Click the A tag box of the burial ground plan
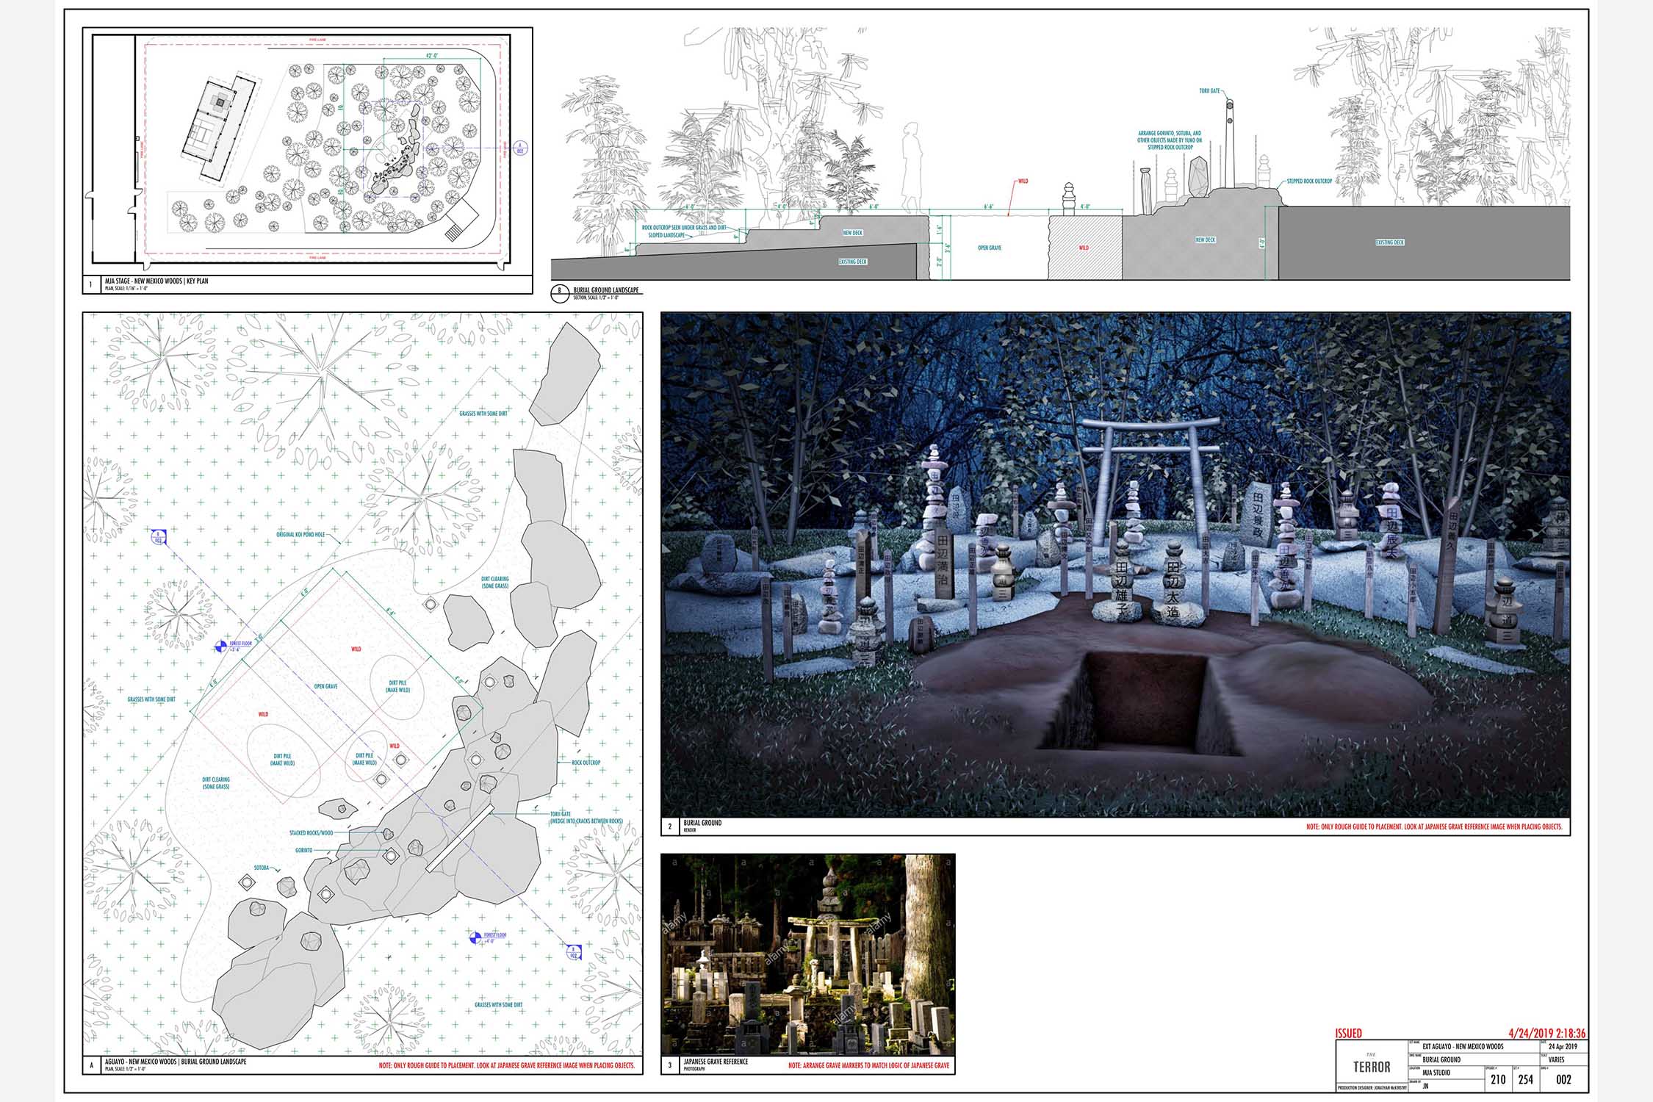The width and height of the screenshot is (1653, 1102). 91,1065
